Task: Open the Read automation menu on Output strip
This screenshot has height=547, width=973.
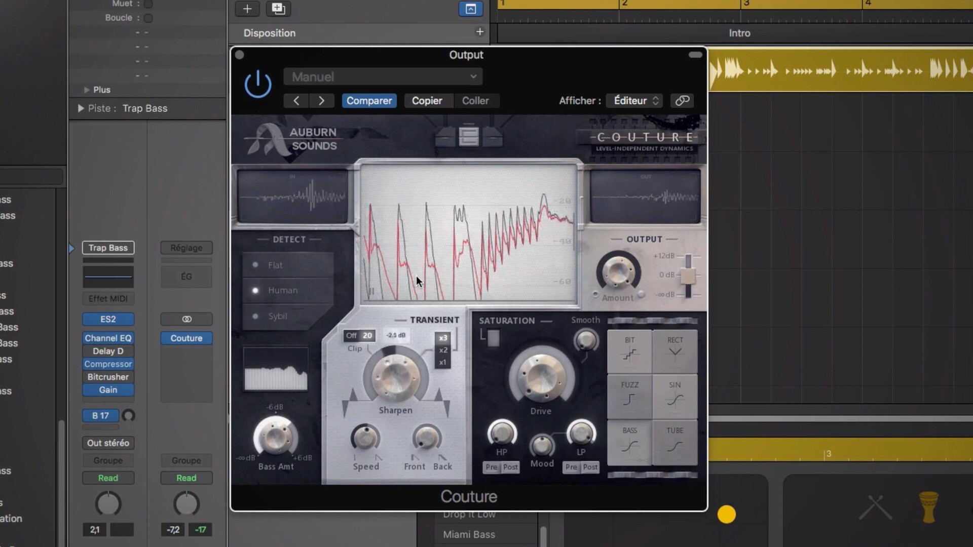Action: (186, 478)
